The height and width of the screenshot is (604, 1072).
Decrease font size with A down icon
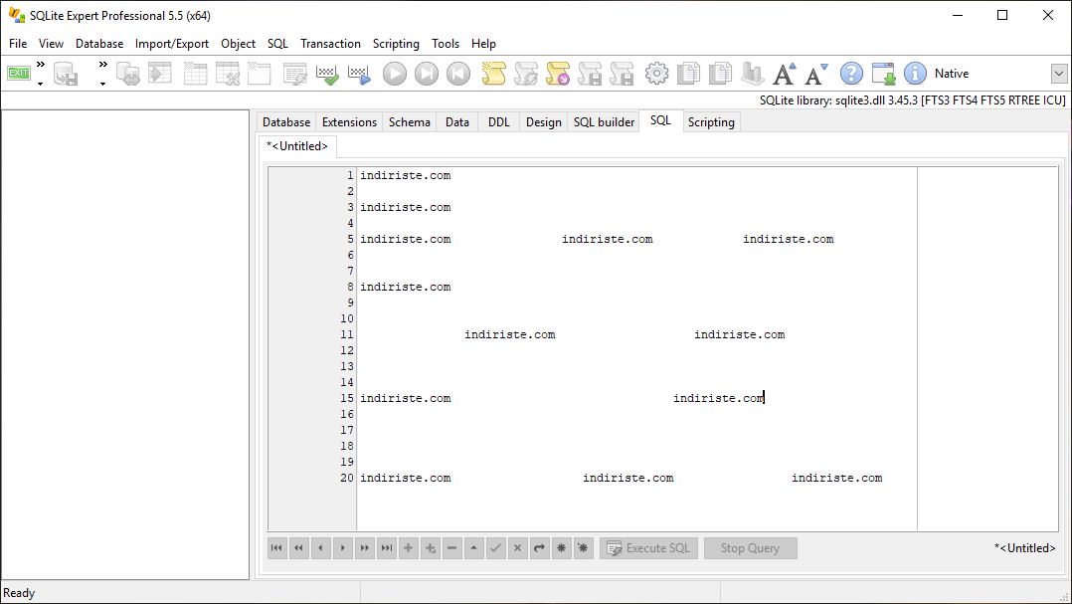click(x=816, y=74)
